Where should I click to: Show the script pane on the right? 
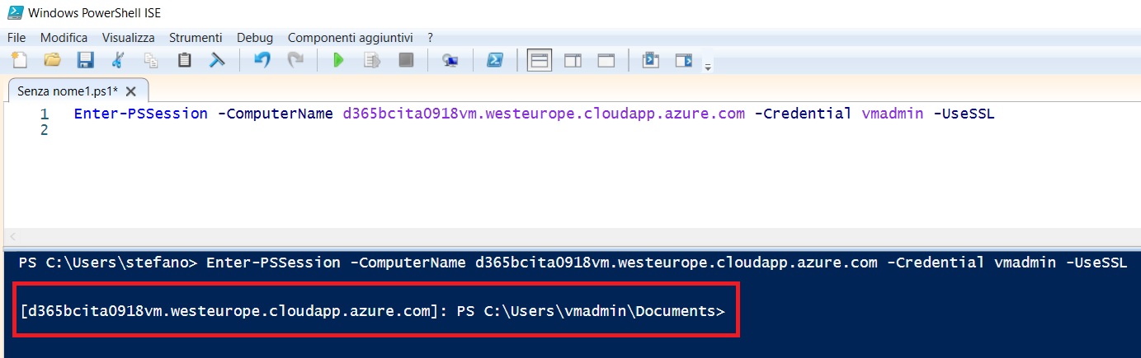[573, 60]
